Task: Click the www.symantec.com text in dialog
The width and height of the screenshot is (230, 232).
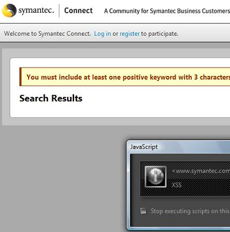Action: (x=201, y=171)
